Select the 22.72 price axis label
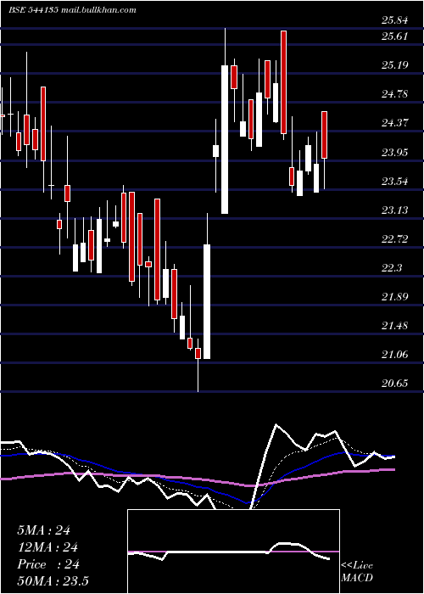The image size is (424, 594). pos(395,239)
